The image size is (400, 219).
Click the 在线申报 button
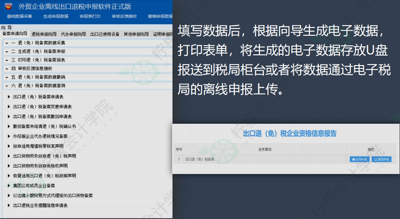point(359,160)
